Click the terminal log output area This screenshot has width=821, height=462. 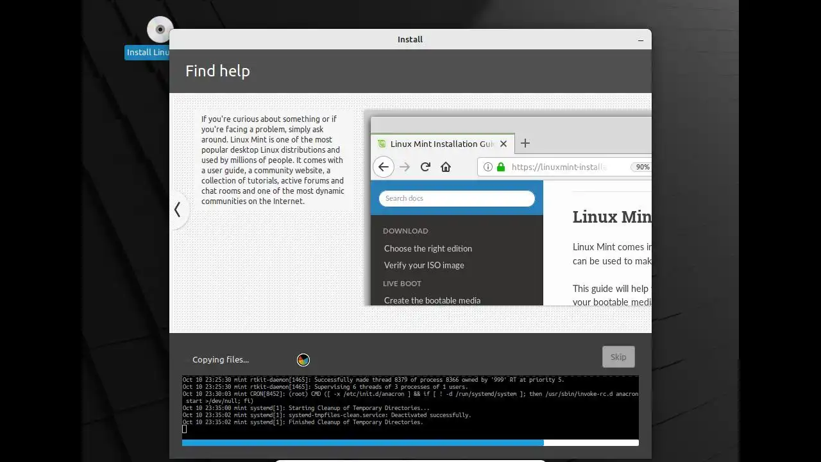[x=410, y=406]
